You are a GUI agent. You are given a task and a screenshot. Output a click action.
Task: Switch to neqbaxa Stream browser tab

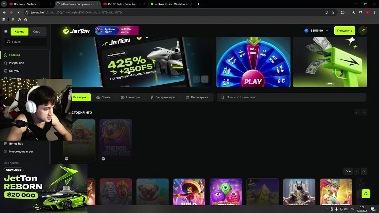171,4
